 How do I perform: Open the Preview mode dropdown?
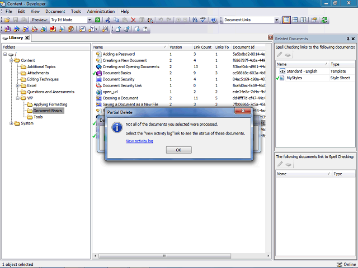pyautogui.click(x=89, y=20)
